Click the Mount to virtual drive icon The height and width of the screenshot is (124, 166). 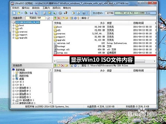(60, 13)
